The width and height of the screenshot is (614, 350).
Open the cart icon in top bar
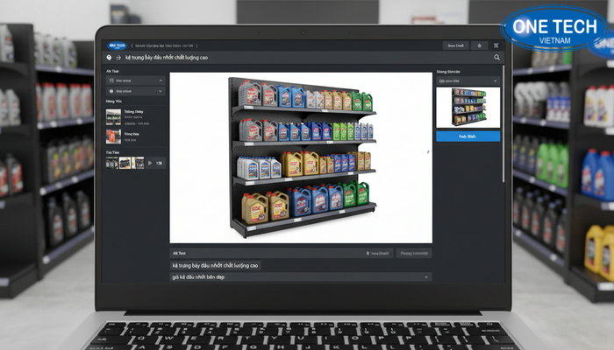(496, 45)
